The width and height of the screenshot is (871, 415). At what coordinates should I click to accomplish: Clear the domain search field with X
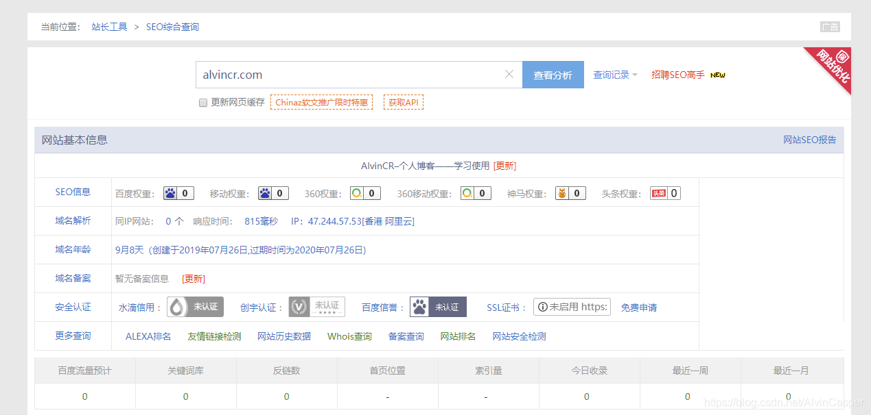coord(509,75)
